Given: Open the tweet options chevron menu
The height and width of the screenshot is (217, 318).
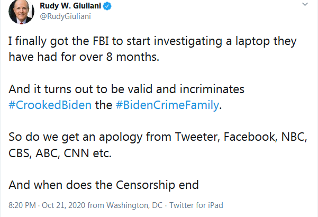Looking at the screenshot, I should click(x=305, y=4).
